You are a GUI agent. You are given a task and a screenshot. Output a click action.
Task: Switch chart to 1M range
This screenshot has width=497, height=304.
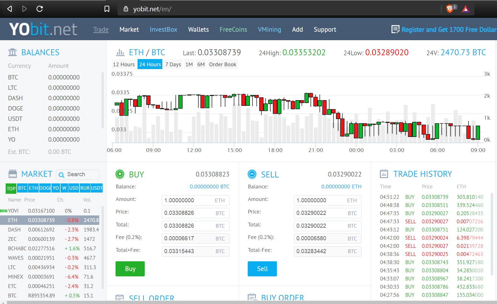[189, 64]
